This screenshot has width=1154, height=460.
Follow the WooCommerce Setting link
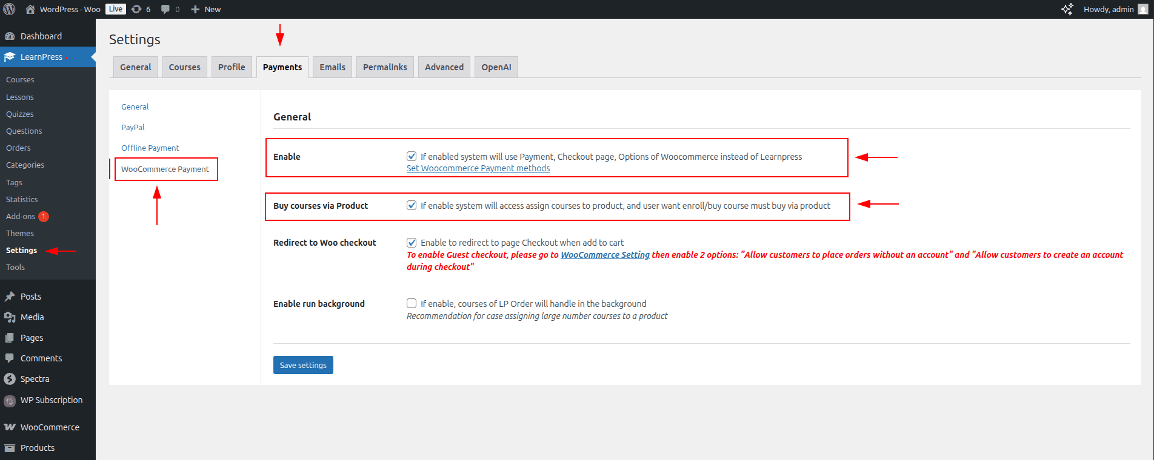(605, 255)
